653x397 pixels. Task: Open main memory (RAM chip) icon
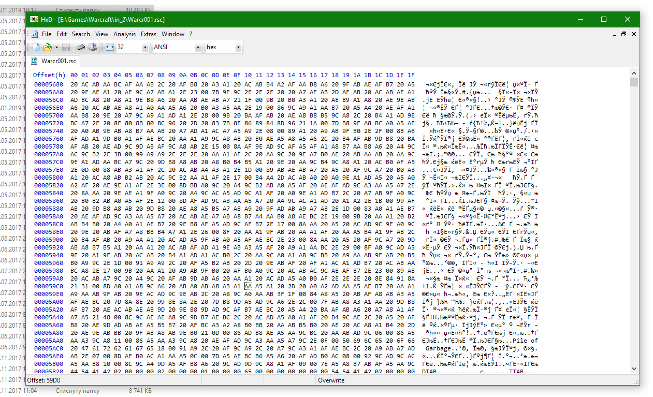click(81, 47)
